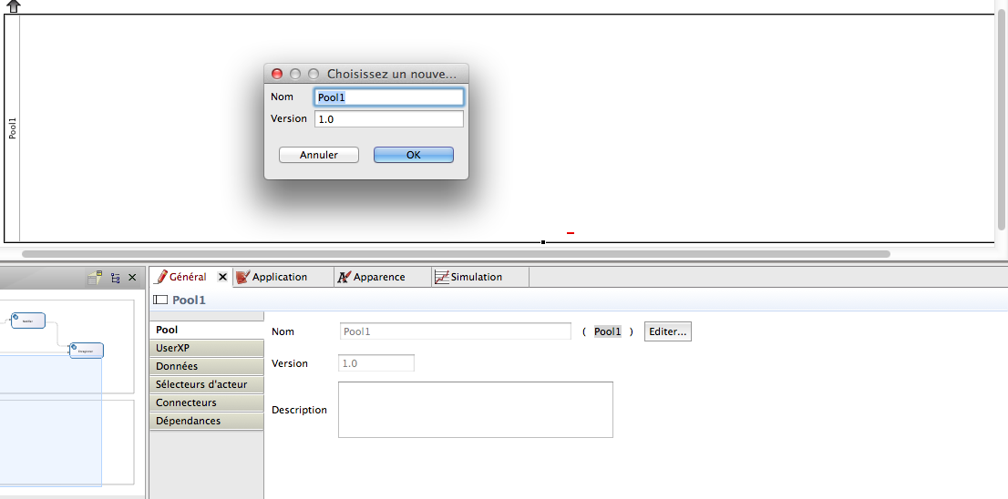
Task: Open the Simulation tab
Action: point(476,277)
